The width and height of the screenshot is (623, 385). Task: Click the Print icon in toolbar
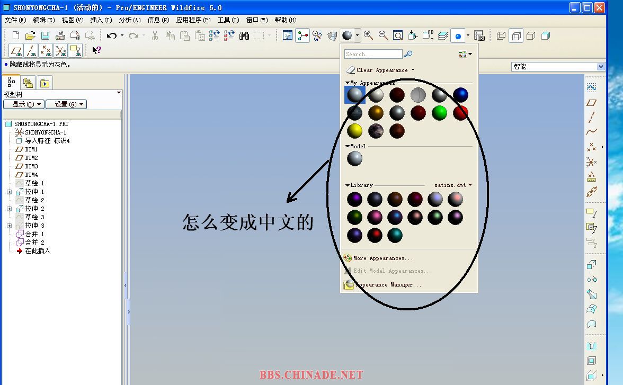(x=60, y=35)
